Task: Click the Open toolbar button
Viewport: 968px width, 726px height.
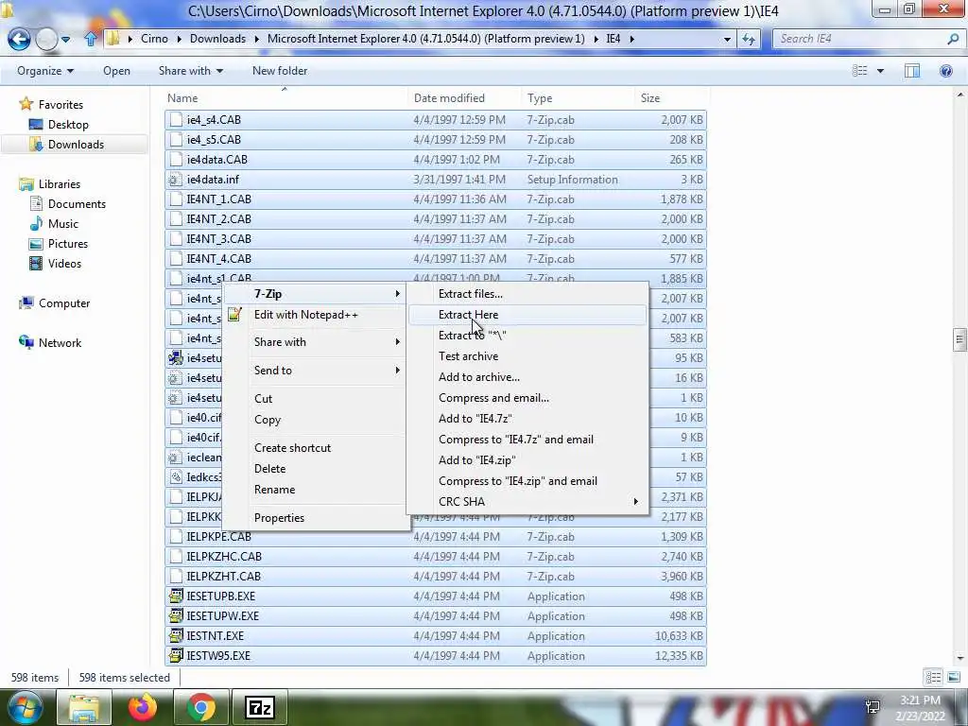Action: point(116,71)
